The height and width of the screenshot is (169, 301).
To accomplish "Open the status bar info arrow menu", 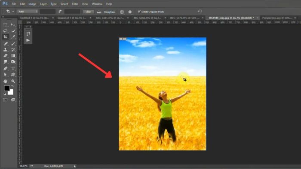I will point(75,166).
